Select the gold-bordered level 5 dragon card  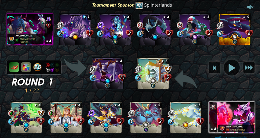pos(235,29)
